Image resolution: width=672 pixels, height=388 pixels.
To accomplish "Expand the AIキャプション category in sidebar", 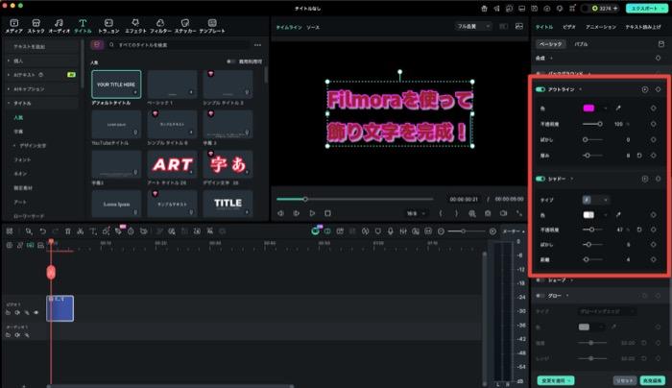I will point(9,88).
